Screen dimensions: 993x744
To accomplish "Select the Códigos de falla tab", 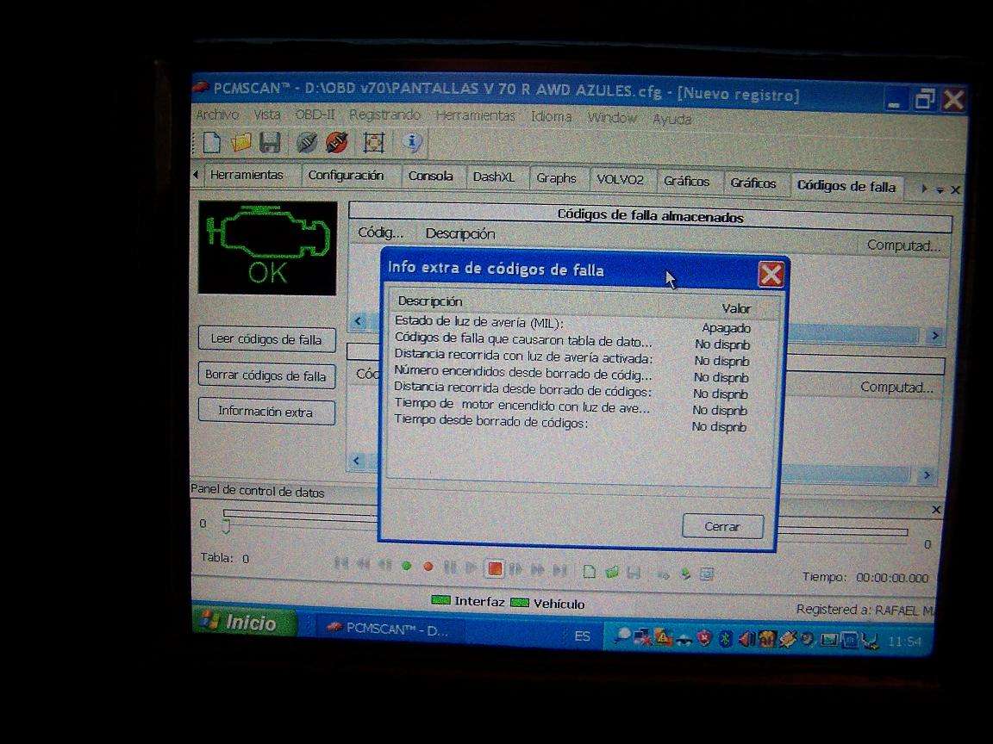I will [x=846, y=186].
